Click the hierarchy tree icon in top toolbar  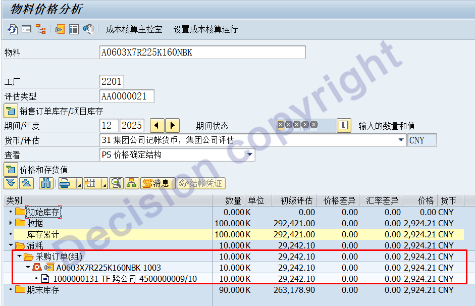41,29
